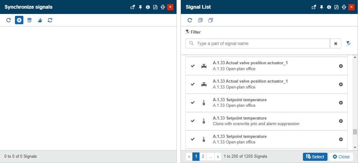This screenshot has height=163, width=358.
Task: Click Select all signals icon
Action: 200,20
